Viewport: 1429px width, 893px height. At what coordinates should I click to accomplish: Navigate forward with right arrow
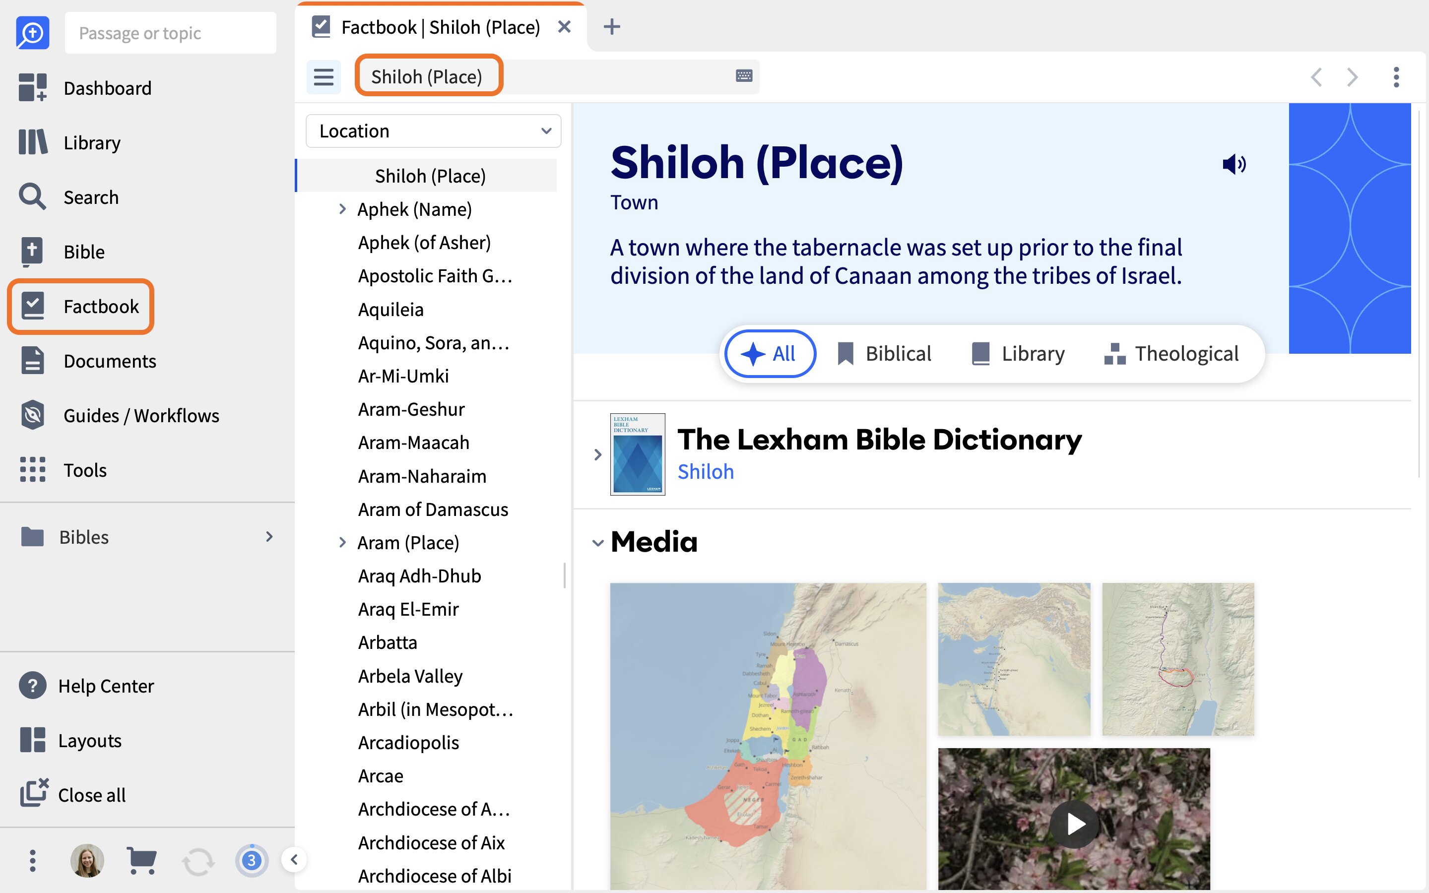pos(1352,77)
